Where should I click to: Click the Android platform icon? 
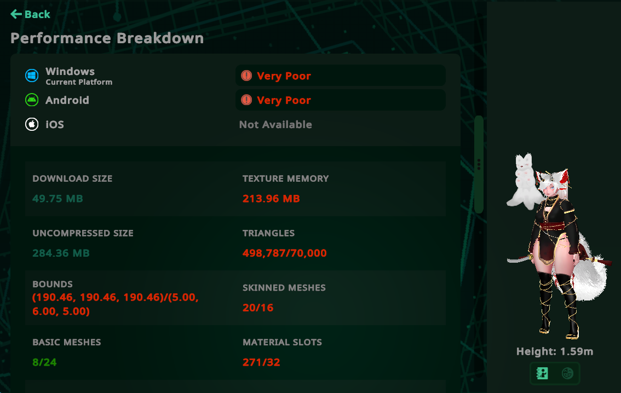32,100
